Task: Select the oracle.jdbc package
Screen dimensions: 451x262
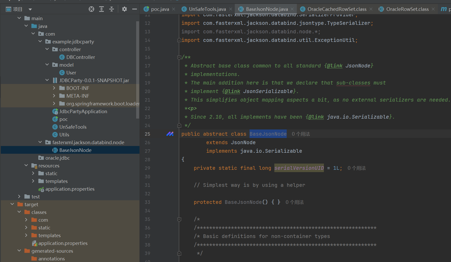Action: coord(57,158)
